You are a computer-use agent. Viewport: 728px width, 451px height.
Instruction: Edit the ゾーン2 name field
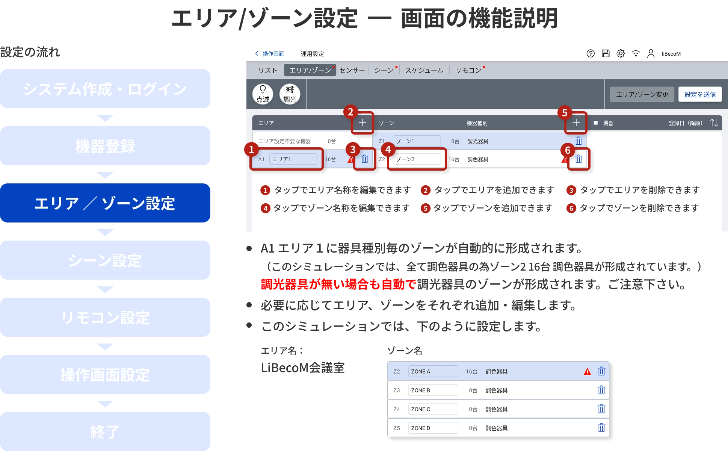417,159
